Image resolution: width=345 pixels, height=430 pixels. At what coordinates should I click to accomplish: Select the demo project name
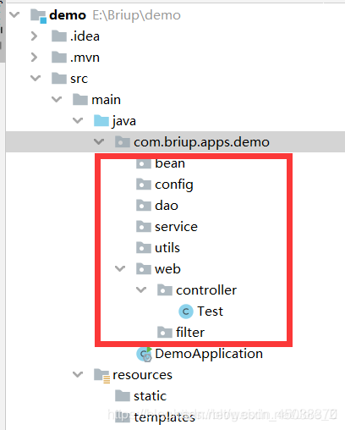coord(68,15)
